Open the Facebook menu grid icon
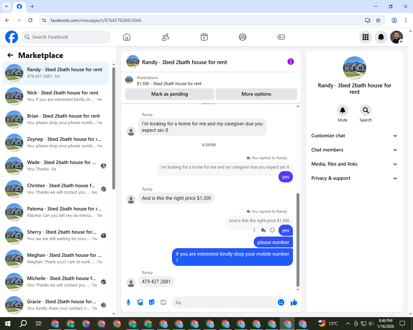 point(366,37)
